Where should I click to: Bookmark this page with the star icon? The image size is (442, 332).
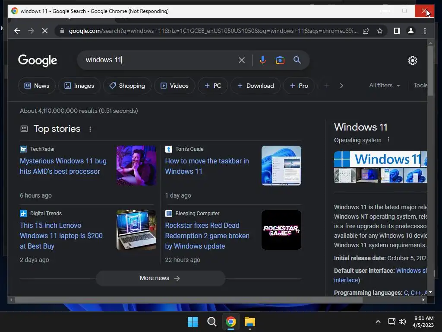(380, 31)
